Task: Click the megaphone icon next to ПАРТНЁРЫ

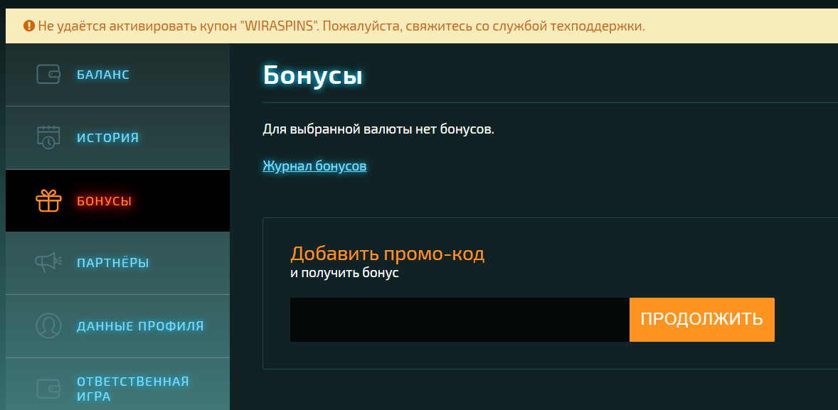Action: (x=47, y=261)
